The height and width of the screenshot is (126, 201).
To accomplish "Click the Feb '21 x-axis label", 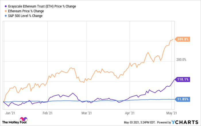I will pos(48,113).
